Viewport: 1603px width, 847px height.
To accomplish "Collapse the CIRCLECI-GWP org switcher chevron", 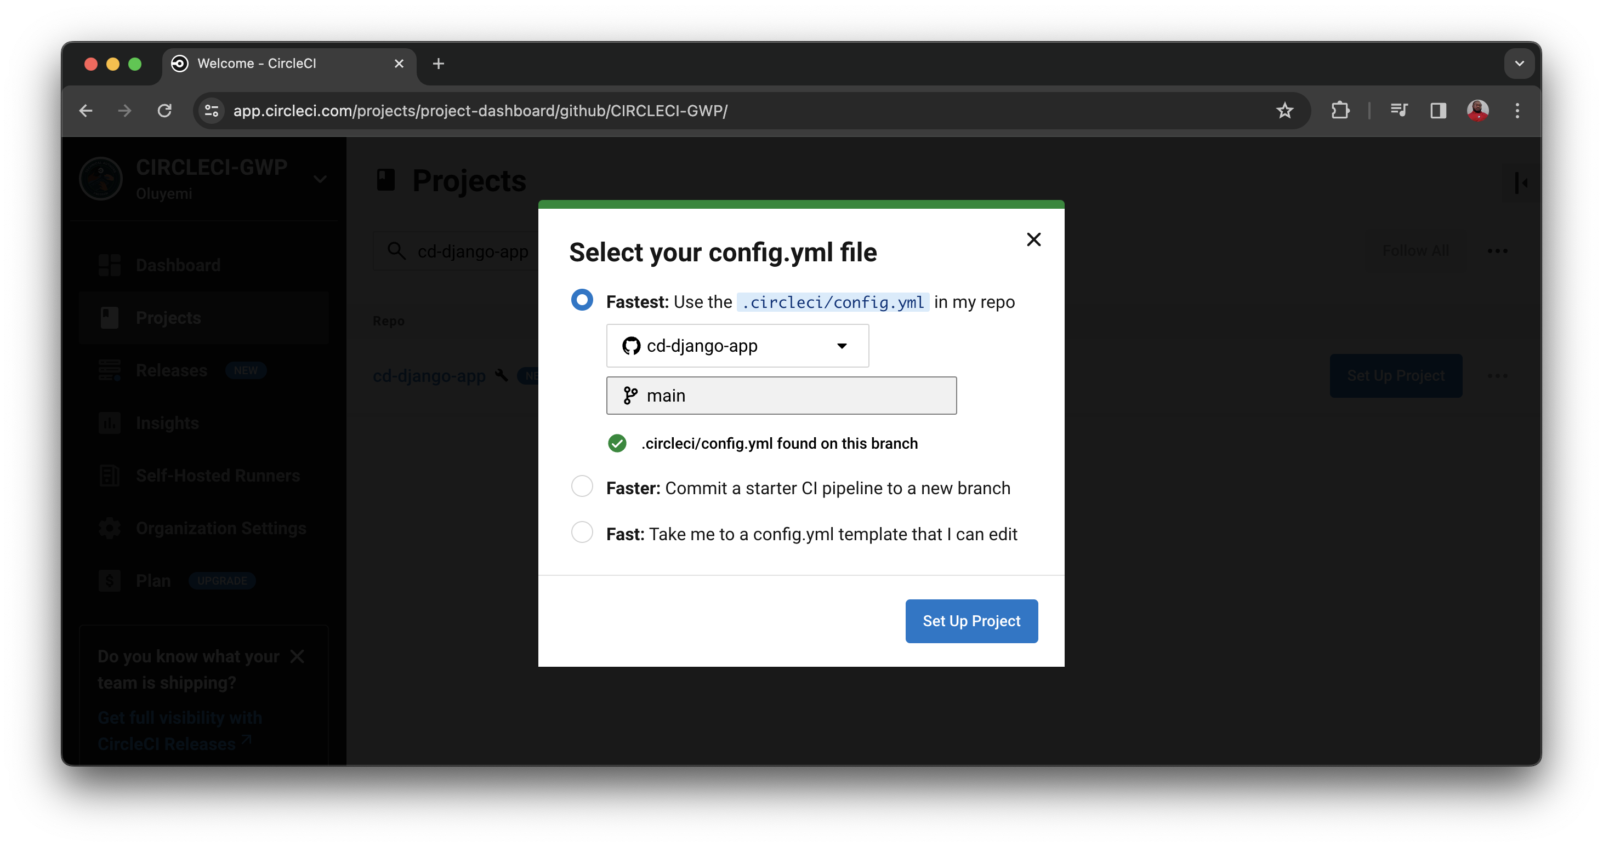I will tap(320, 179).
